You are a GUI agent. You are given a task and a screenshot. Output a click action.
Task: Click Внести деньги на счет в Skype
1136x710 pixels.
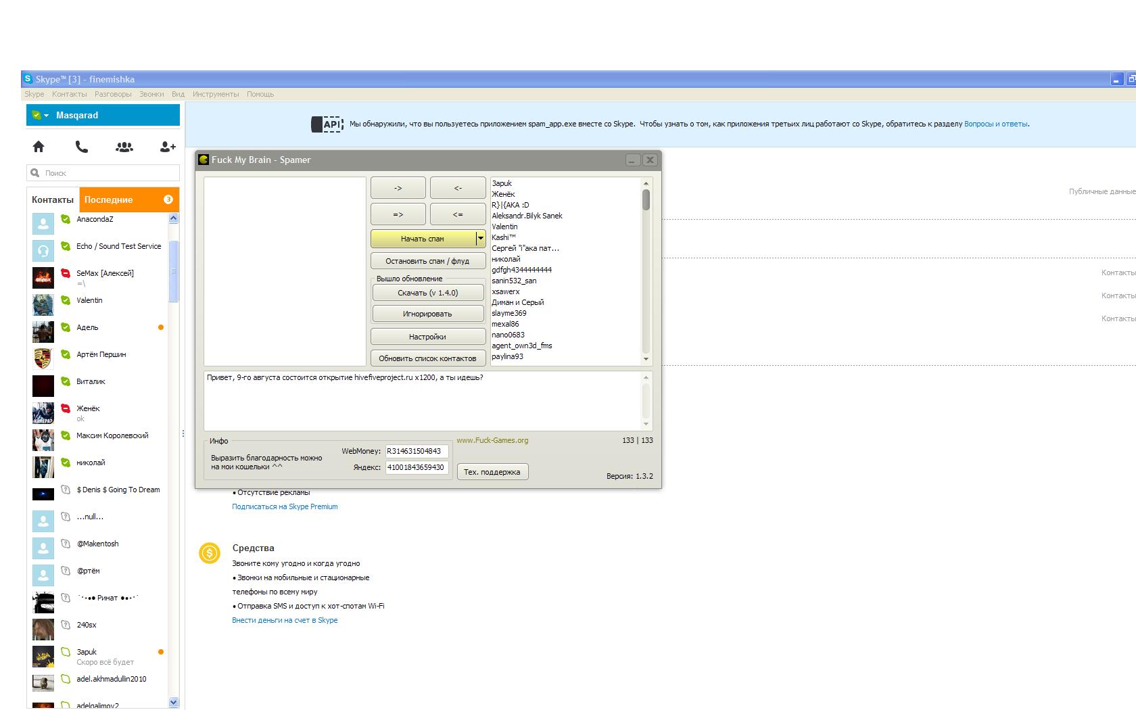pos(285,620)
